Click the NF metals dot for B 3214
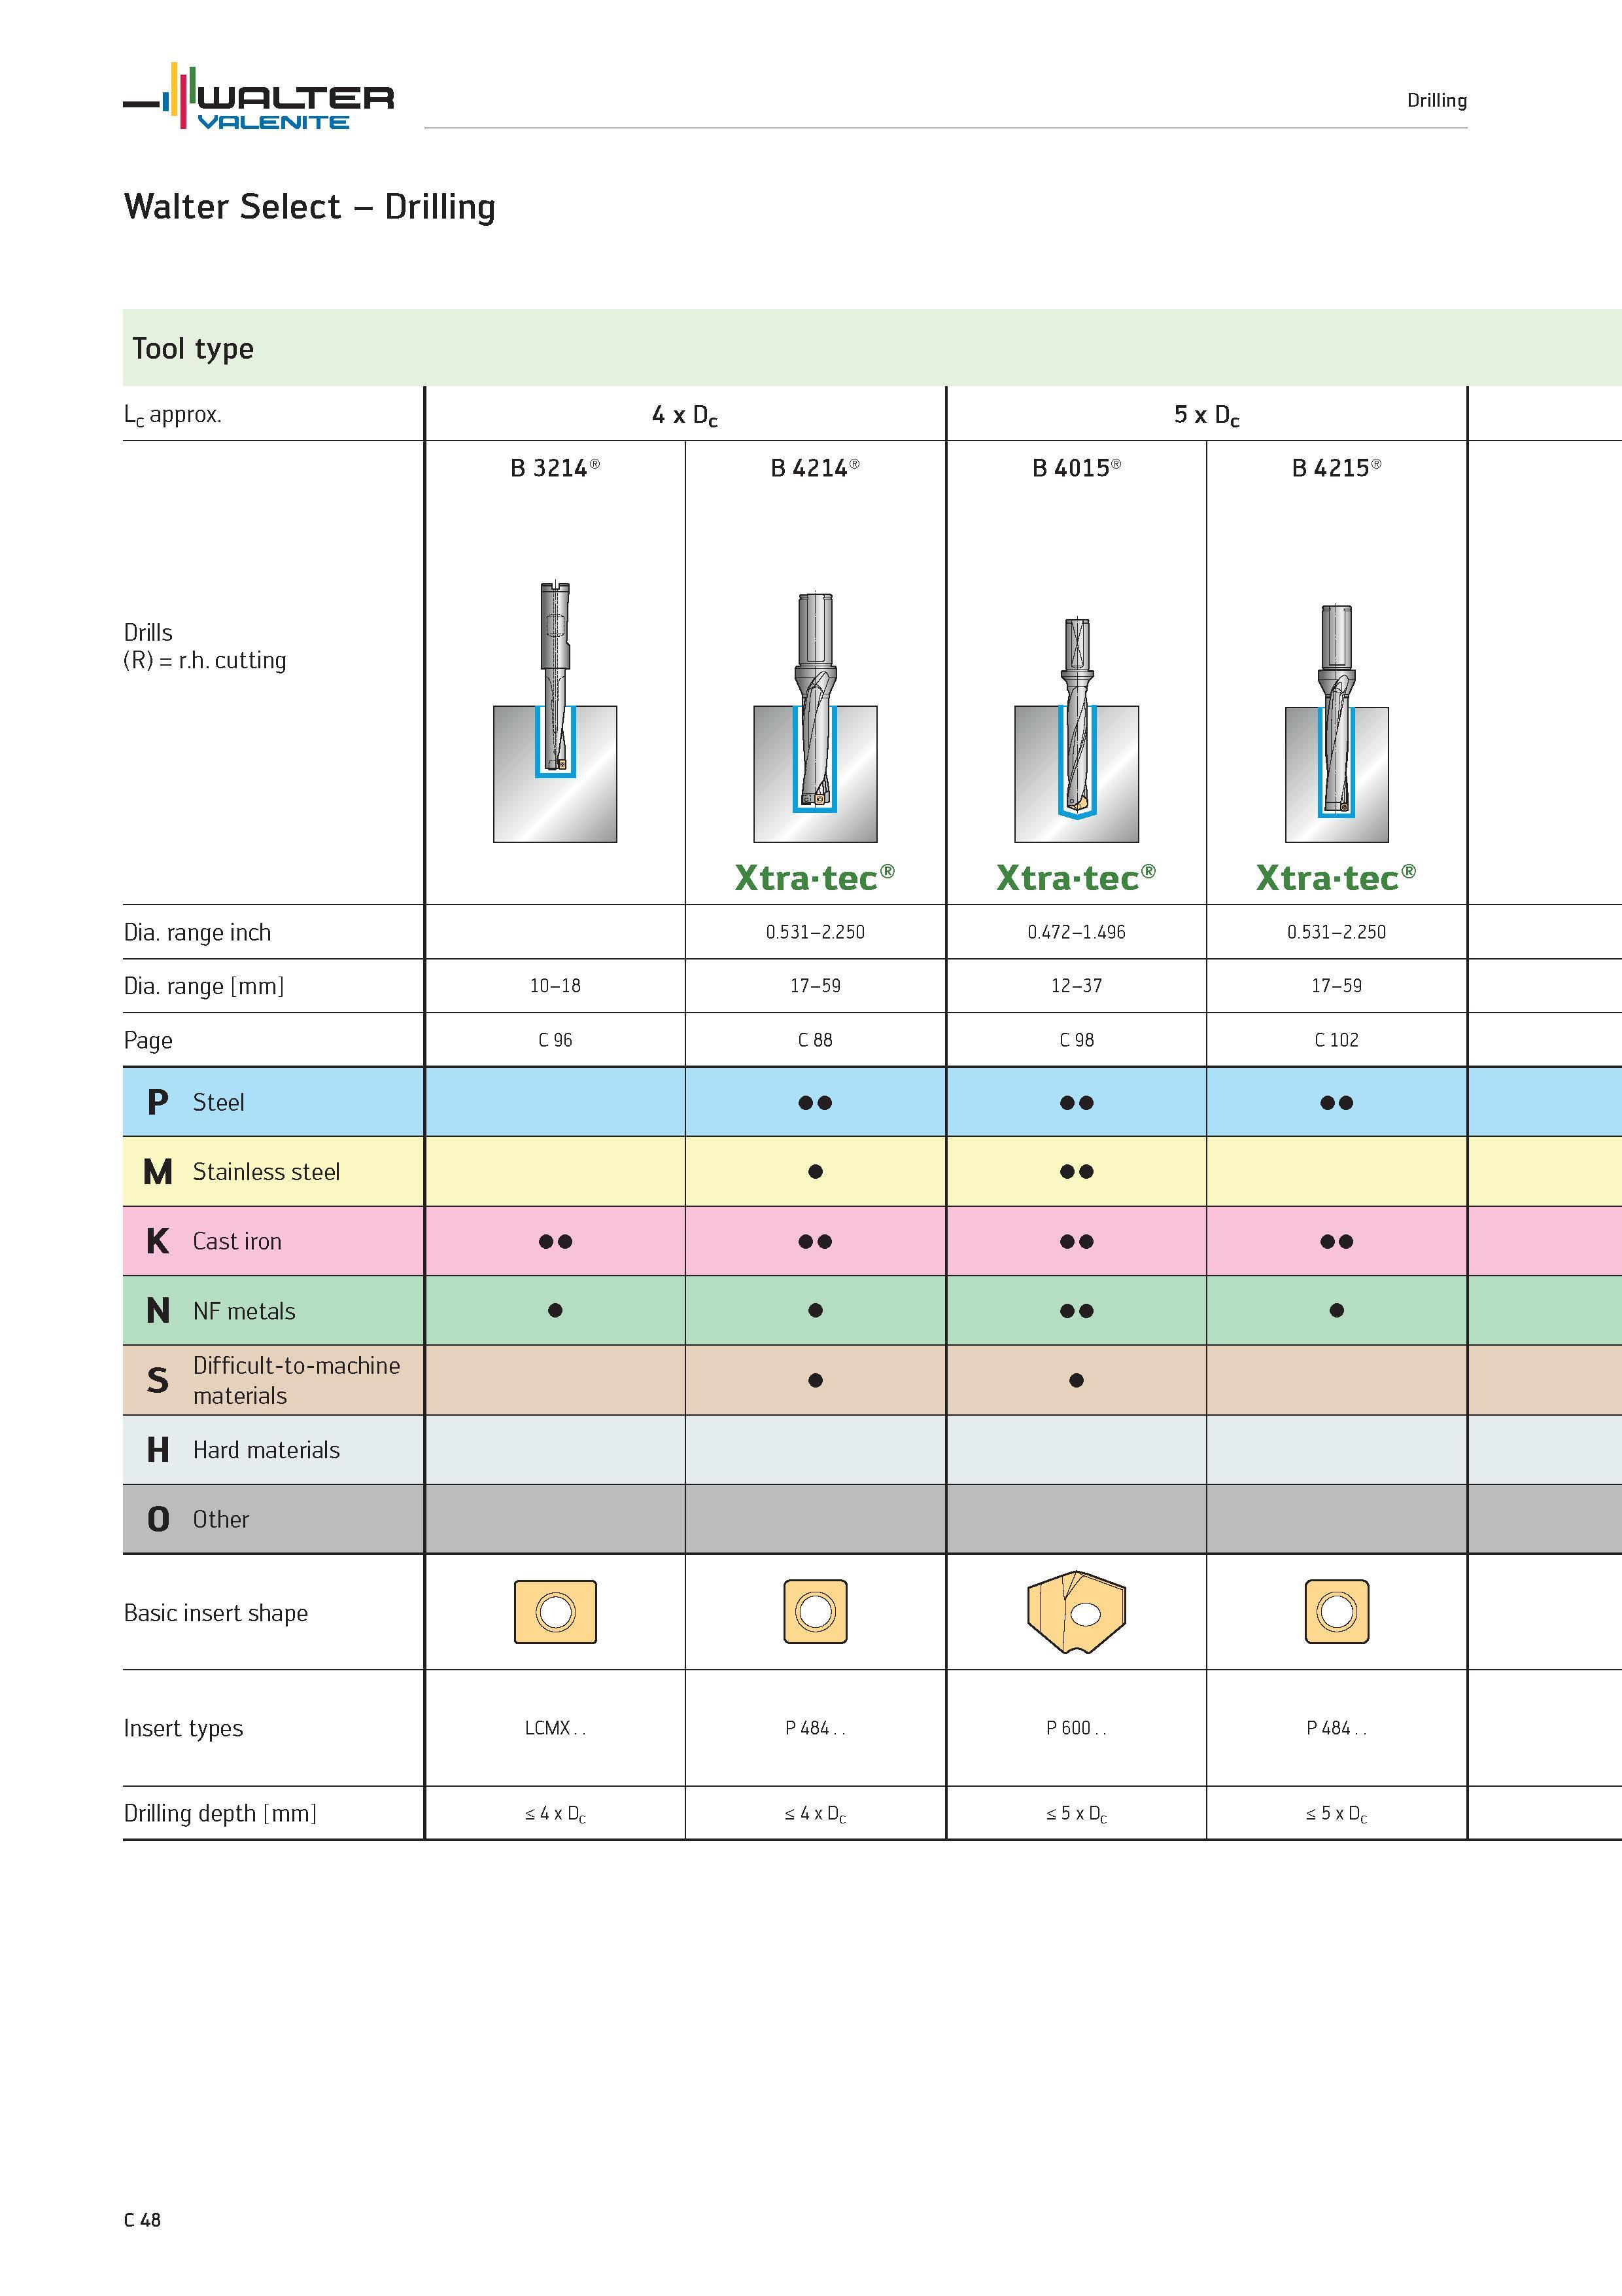1622x2296 pixels. click(x=556, y=1310)
